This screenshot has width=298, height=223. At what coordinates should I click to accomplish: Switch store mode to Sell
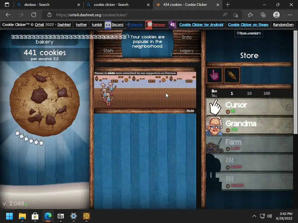(214, 95)
